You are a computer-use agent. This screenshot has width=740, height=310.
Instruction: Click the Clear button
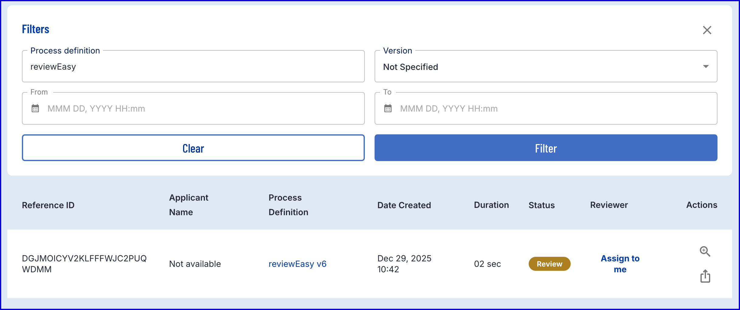193,148
